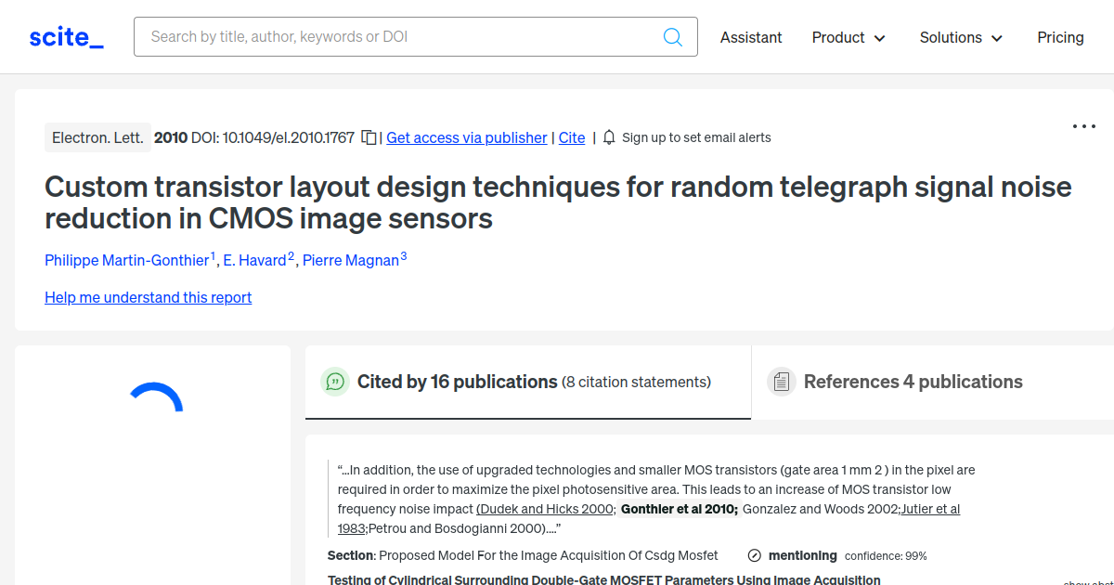Click the mentioning checkmark icon

tap(755, 555)
